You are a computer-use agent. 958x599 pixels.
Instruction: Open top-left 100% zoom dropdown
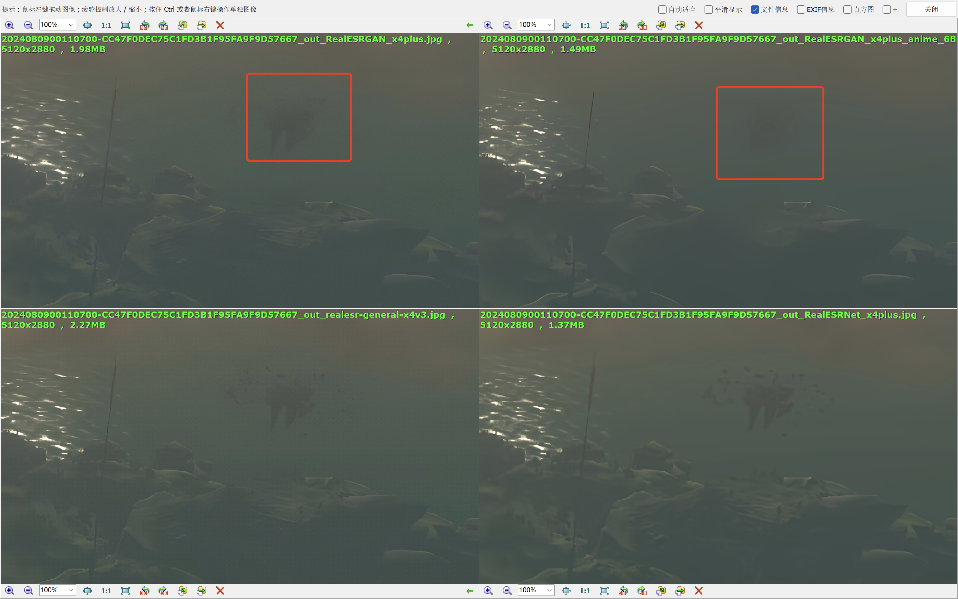[70, 25]
